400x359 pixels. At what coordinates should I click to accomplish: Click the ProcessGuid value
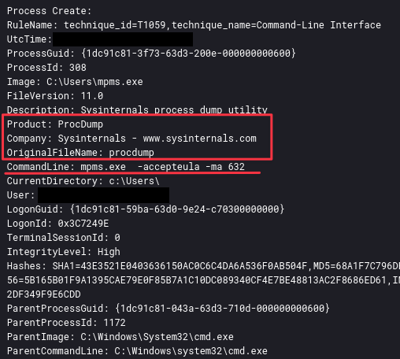click(188, 54)
